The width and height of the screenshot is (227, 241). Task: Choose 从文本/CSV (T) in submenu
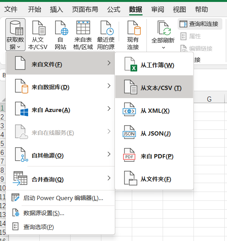pos(154,87)
